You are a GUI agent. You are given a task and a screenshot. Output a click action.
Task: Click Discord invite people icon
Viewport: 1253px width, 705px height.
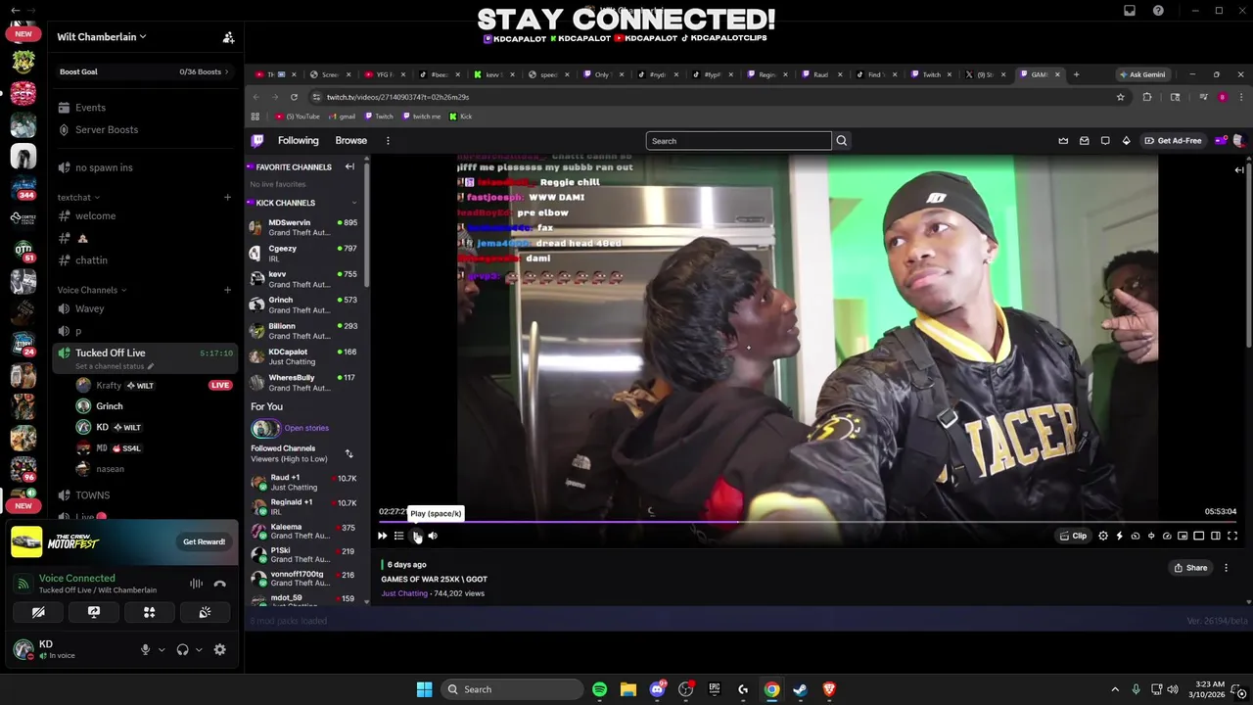(x=228, y=37)
